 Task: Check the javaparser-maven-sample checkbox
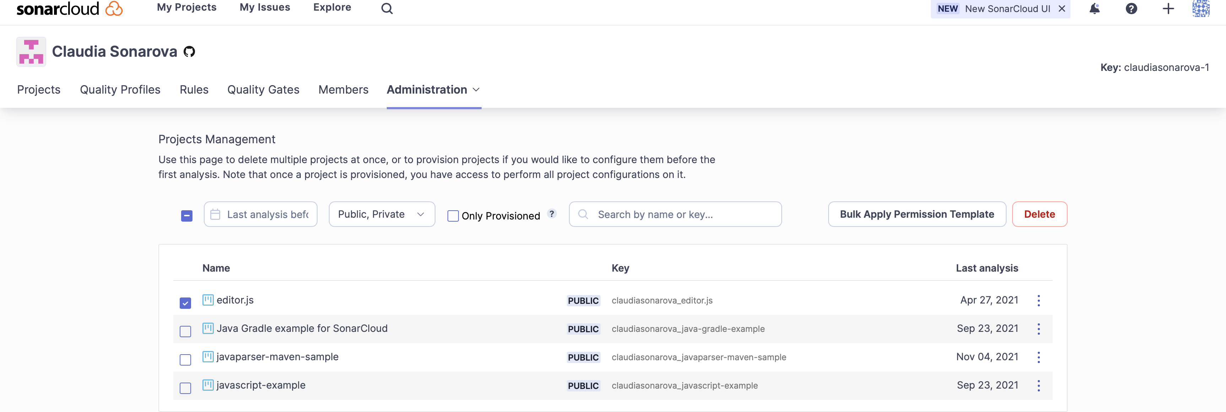point(185,360)
